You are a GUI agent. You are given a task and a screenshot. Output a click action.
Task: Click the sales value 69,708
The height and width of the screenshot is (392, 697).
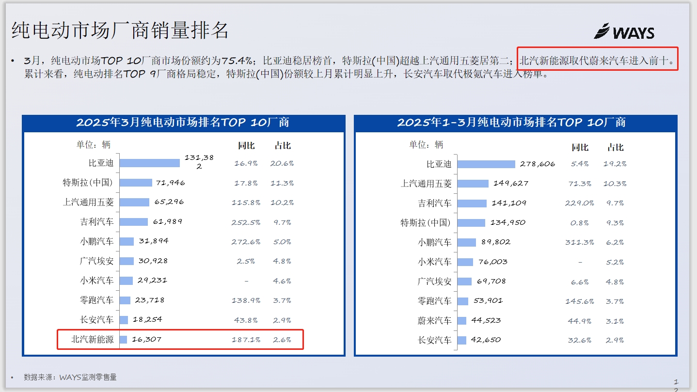click(x=491, y=281)
